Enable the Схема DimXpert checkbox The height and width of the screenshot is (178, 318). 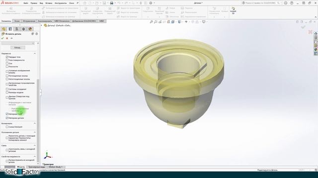point(7,127)
